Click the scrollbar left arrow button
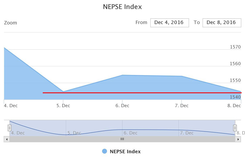The height and width of the screenshot is (163, 245). click(x=7, y=139)
